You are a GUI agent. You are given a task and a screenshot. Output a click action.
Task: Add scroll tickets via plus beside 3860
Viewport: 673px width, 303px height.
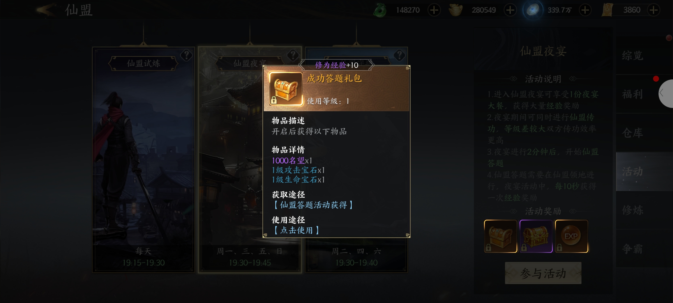coord(654,10)
